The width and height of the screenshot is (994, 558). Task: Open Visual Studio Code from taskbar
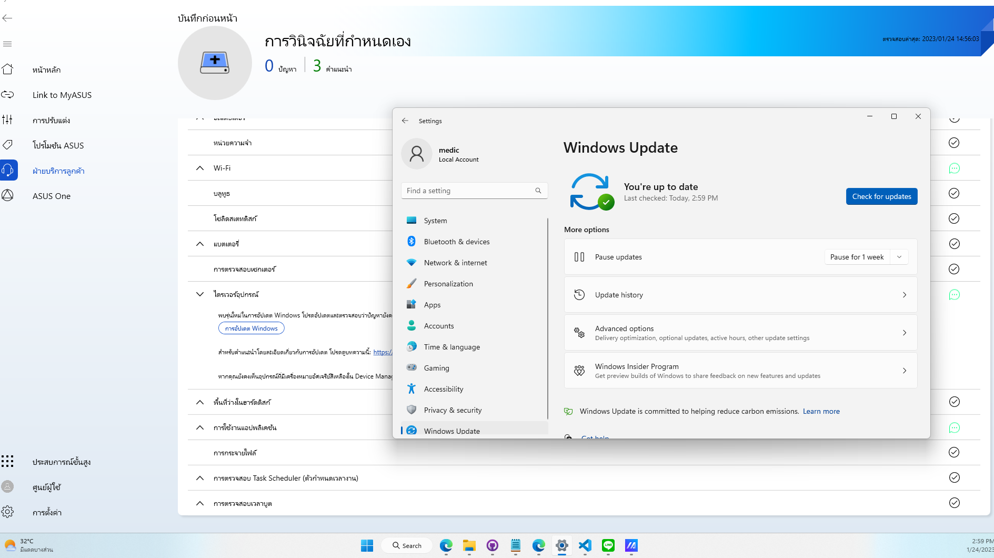point(585,545)
